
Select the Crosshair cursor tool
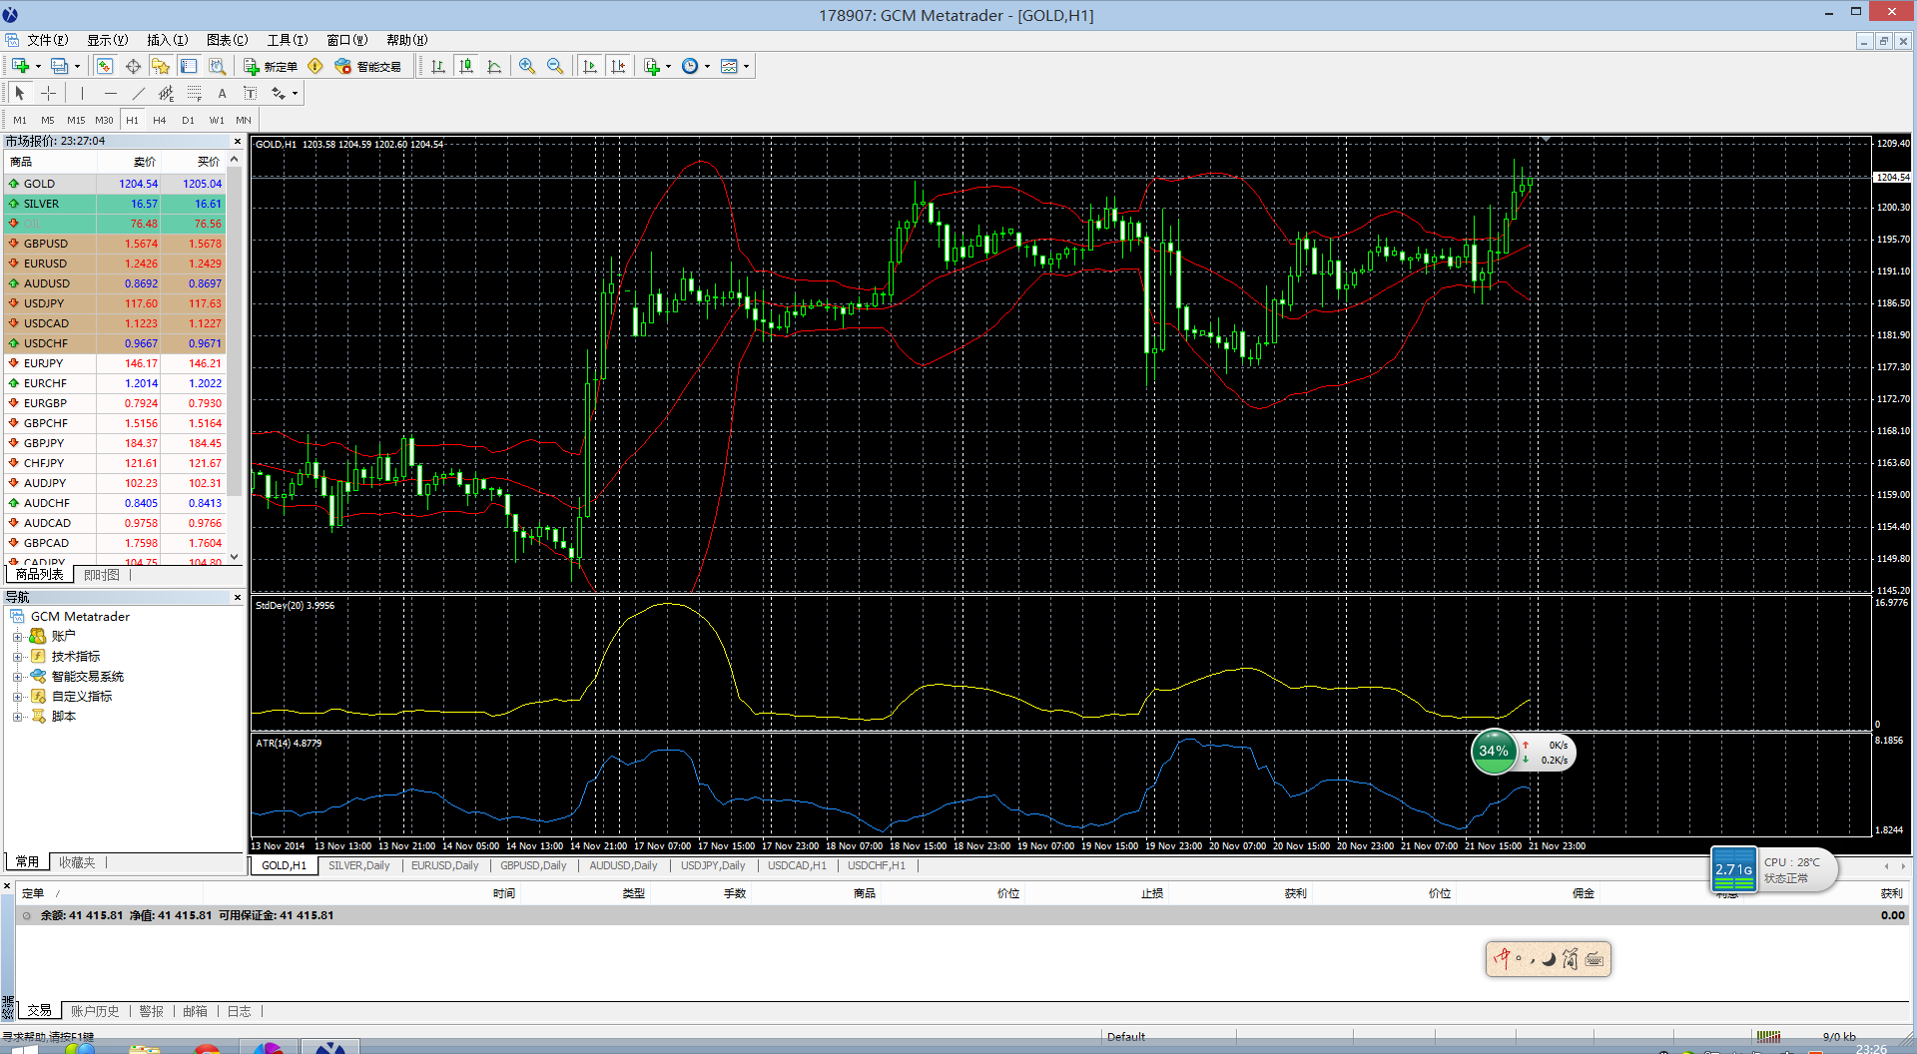point(48,93)
